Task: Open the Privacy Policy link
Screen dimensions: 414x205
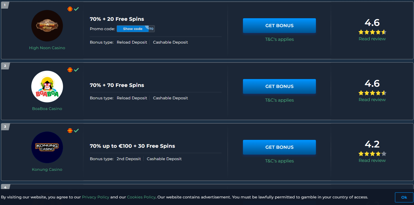Action: click(x=96, y=197)
